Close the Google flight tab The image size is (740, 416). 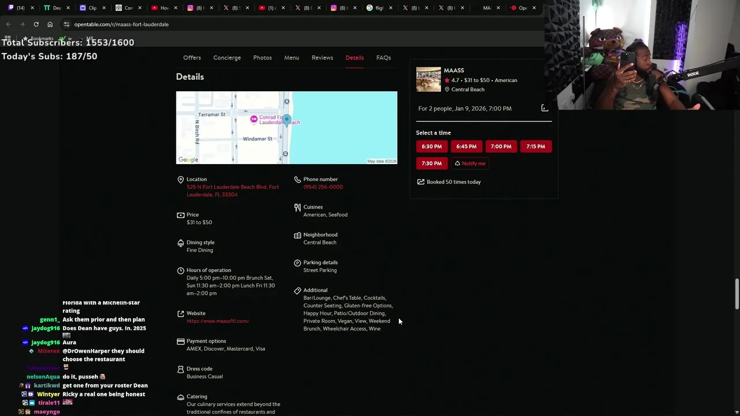(x=390, y=8)
